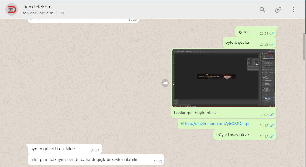Open the hizliresim.com y6GMDk.gif link
Screen dimensions: 306x167
tap(215, 124)
